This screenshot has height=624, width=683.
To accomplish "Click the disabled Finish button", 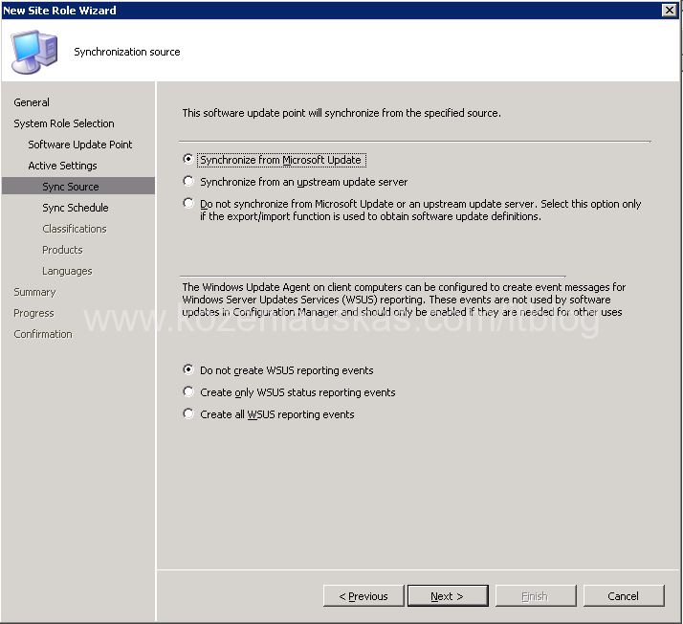I will coord(536,595).
